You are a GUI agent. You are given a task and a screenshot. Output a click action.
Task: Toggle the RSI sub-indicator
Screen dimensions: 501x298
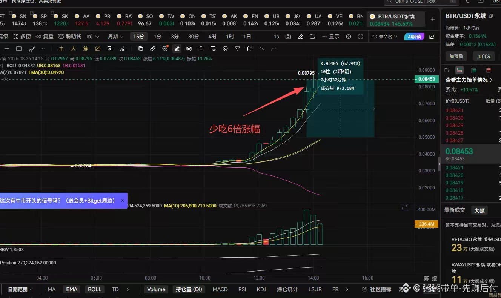click(242, 289)
